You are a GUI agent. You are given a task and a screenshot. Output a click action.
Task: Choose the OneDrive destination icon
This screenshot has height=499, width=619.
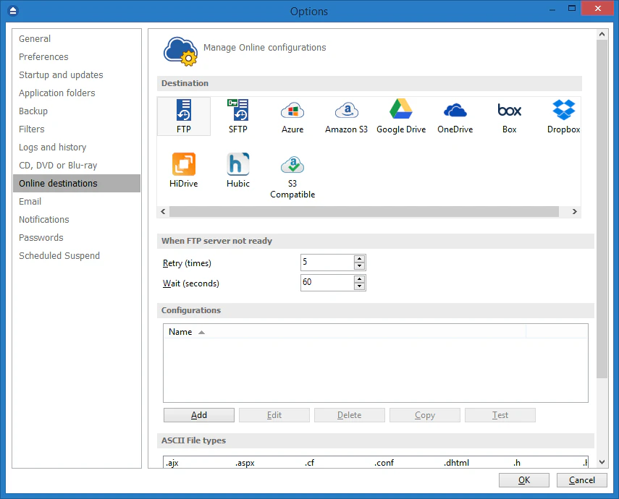pos(455,116)
